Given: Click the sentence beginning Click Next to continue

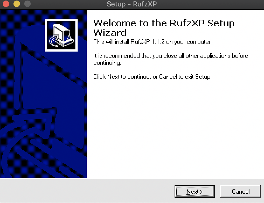Looking at the screenshot, I should tap(152, 77).
